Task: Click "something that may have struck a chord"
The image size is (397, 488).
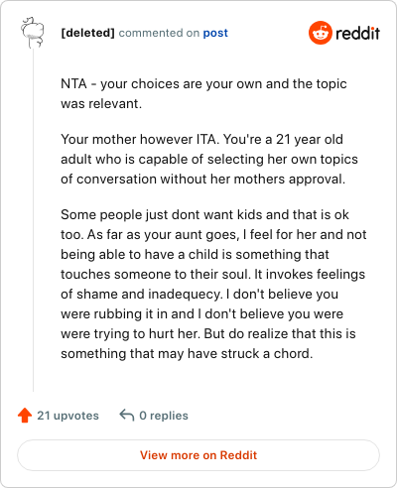Action: pyautogui.click(x=187, y=354)
